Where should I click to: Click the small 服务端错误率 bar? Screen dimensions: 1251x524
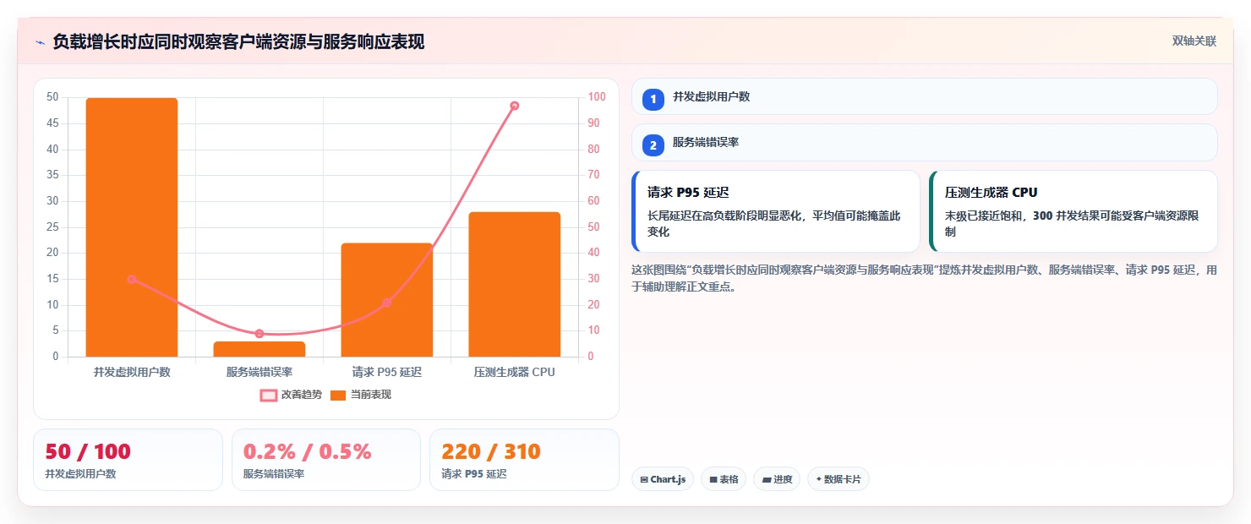click(x=259, y=349)
